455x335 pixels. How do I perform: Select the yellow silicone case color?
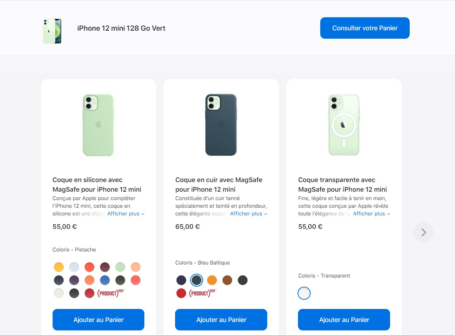click(x=59, y=267)
